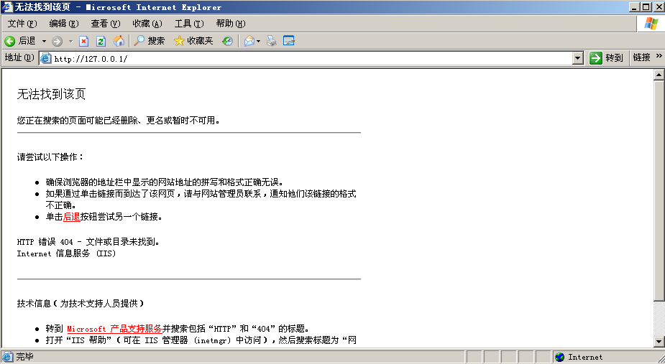Click the Internet zone globe icon in status bar
This screenshot has height=364, width=665.
pyautogui.click(x=560, y=358)
